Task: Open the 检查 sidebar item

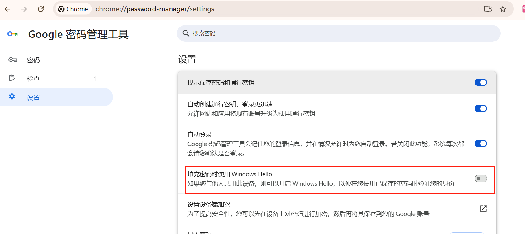Action: [x=56, y=79]
